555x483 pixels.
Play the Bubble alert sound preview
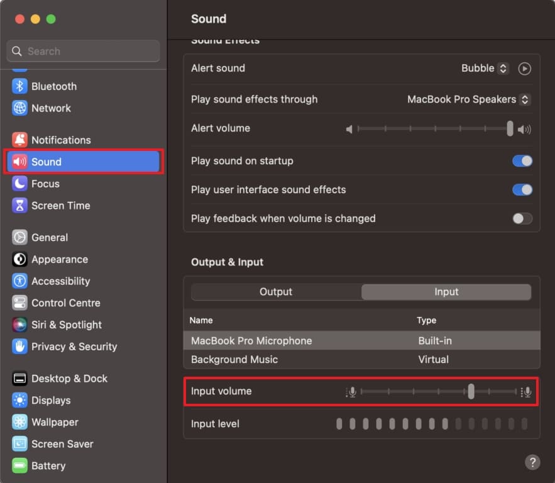click(x=524, y=69)
